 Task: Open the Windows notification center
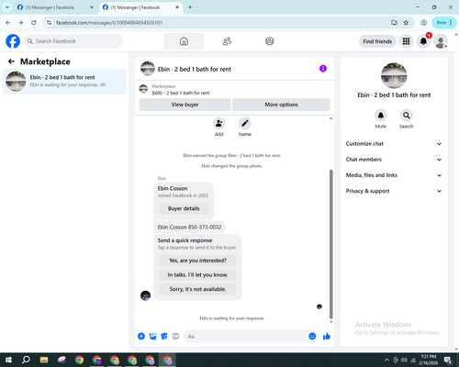coord(448,360)
